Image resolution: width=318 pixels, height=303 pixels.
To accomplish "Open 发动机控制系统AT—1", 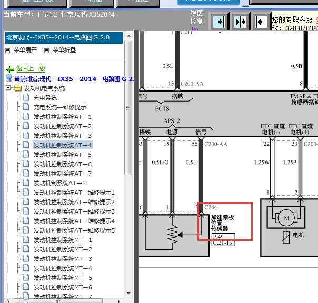I will click(63, 117).
